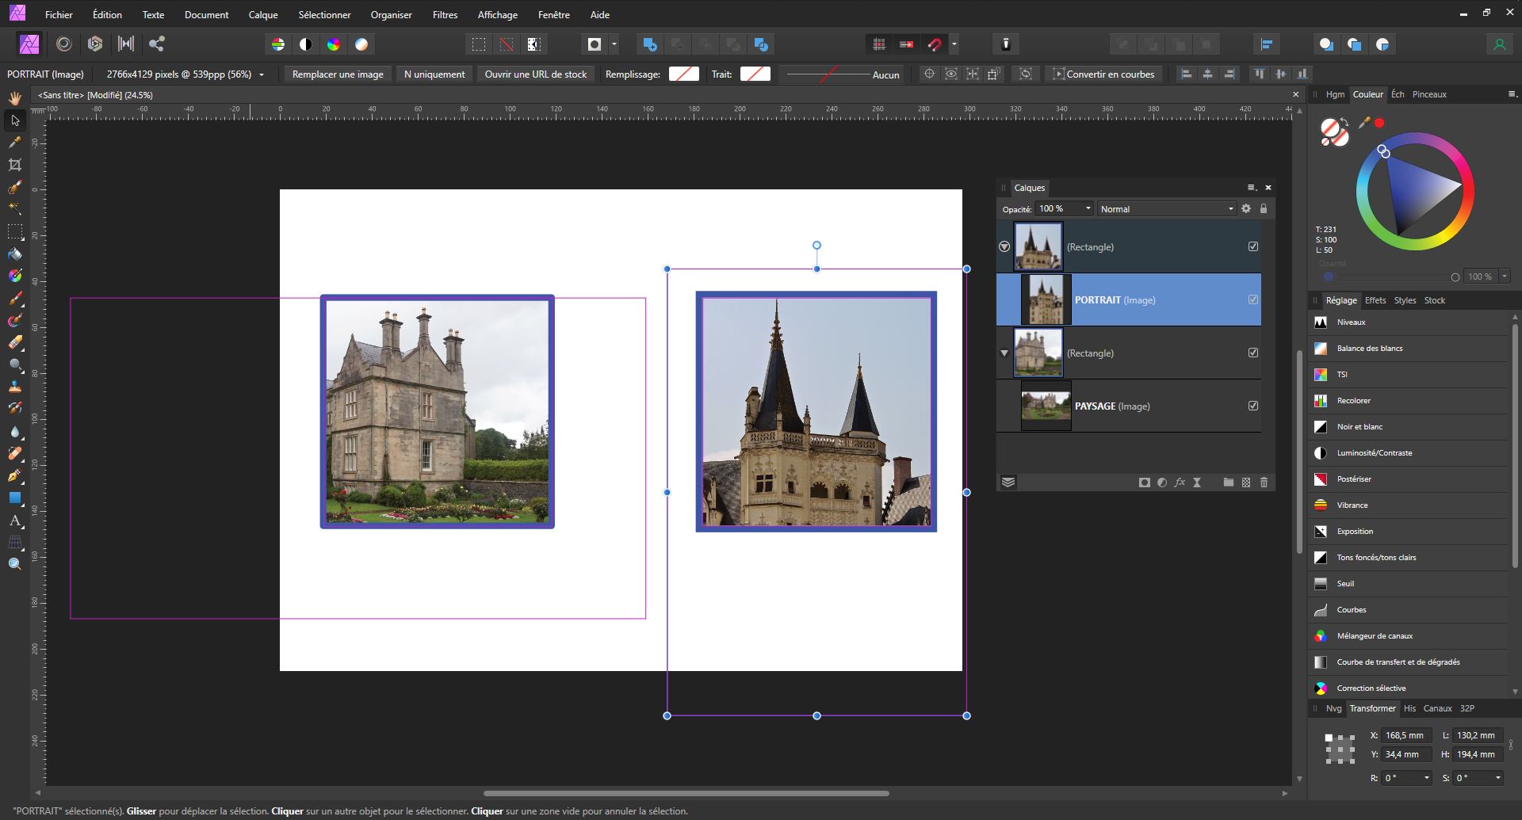Image resolution: width=1522 pixels, height=820 pixels.
Task: Lock the layer with padlock icon
Action: (x=1264, y=208)
